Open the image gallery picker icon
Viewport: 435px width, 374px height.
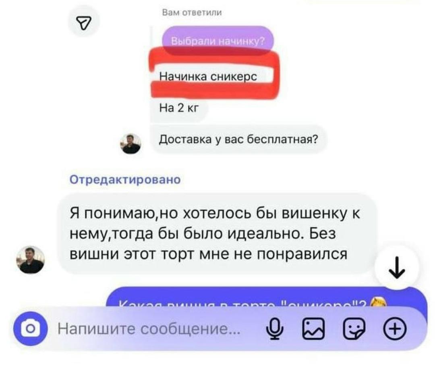(313, 329)
